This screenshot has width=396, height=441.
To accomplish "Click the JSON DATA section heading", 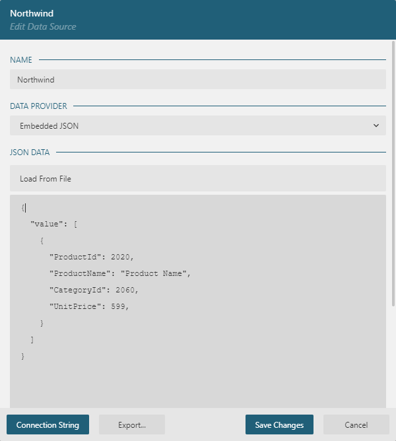I will (x=30, y=153).
